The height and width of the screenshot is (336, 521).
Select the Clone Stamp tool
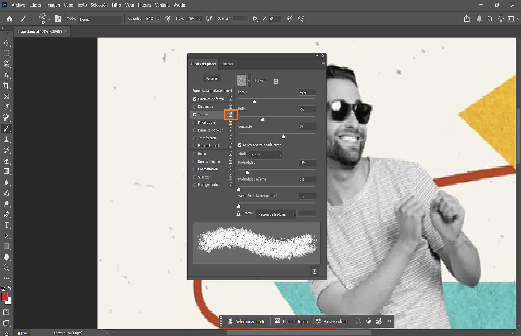point(6,139)
